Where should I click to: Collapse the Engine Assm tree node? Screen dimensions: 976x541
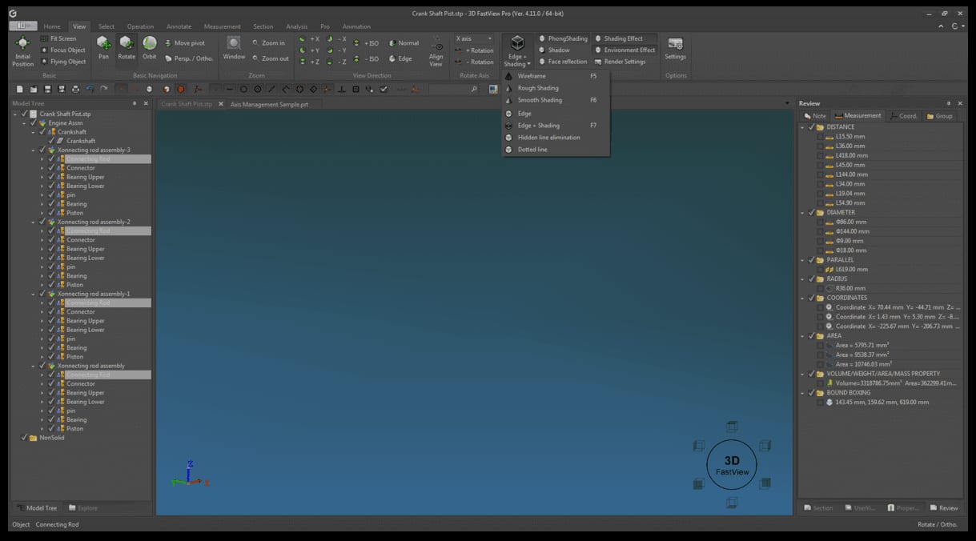tap(24, 123)
